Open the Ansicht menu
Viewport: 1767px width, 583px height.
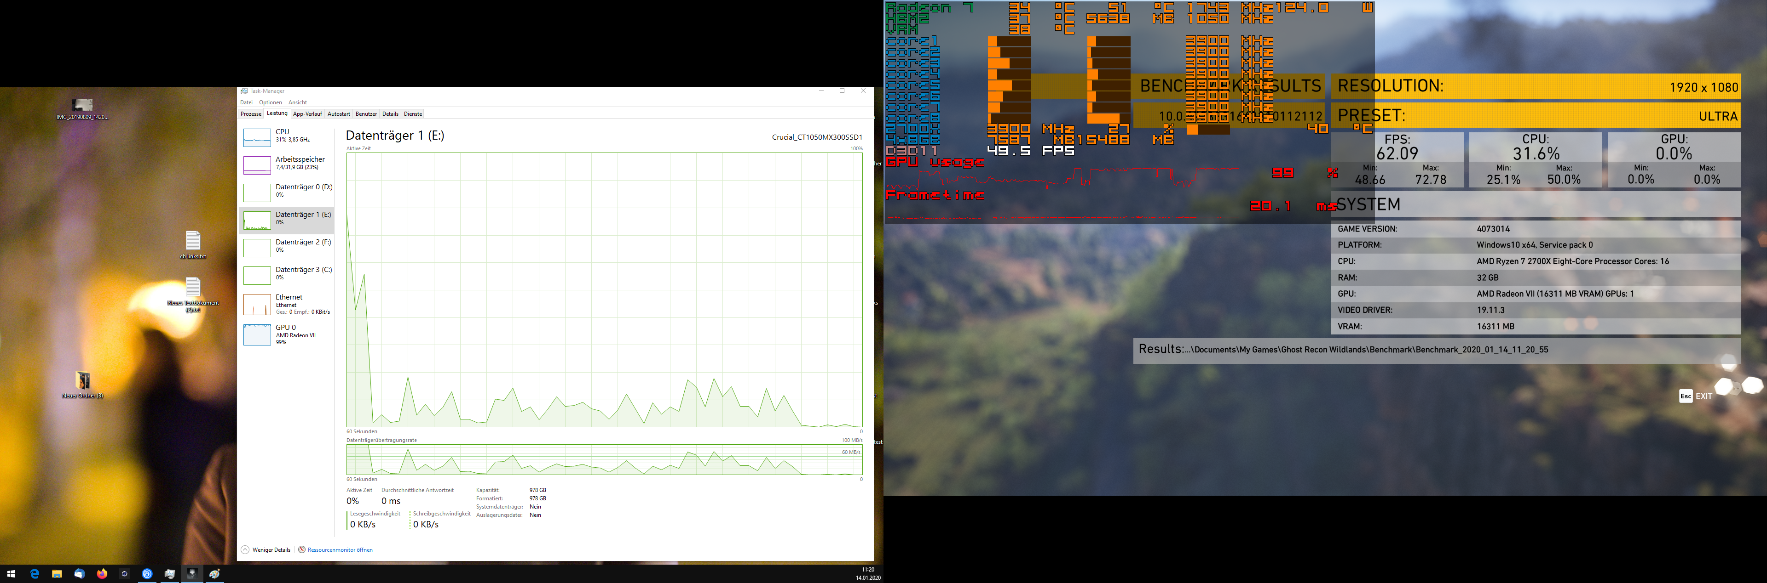pyautogui.click(x=298, y=102)
